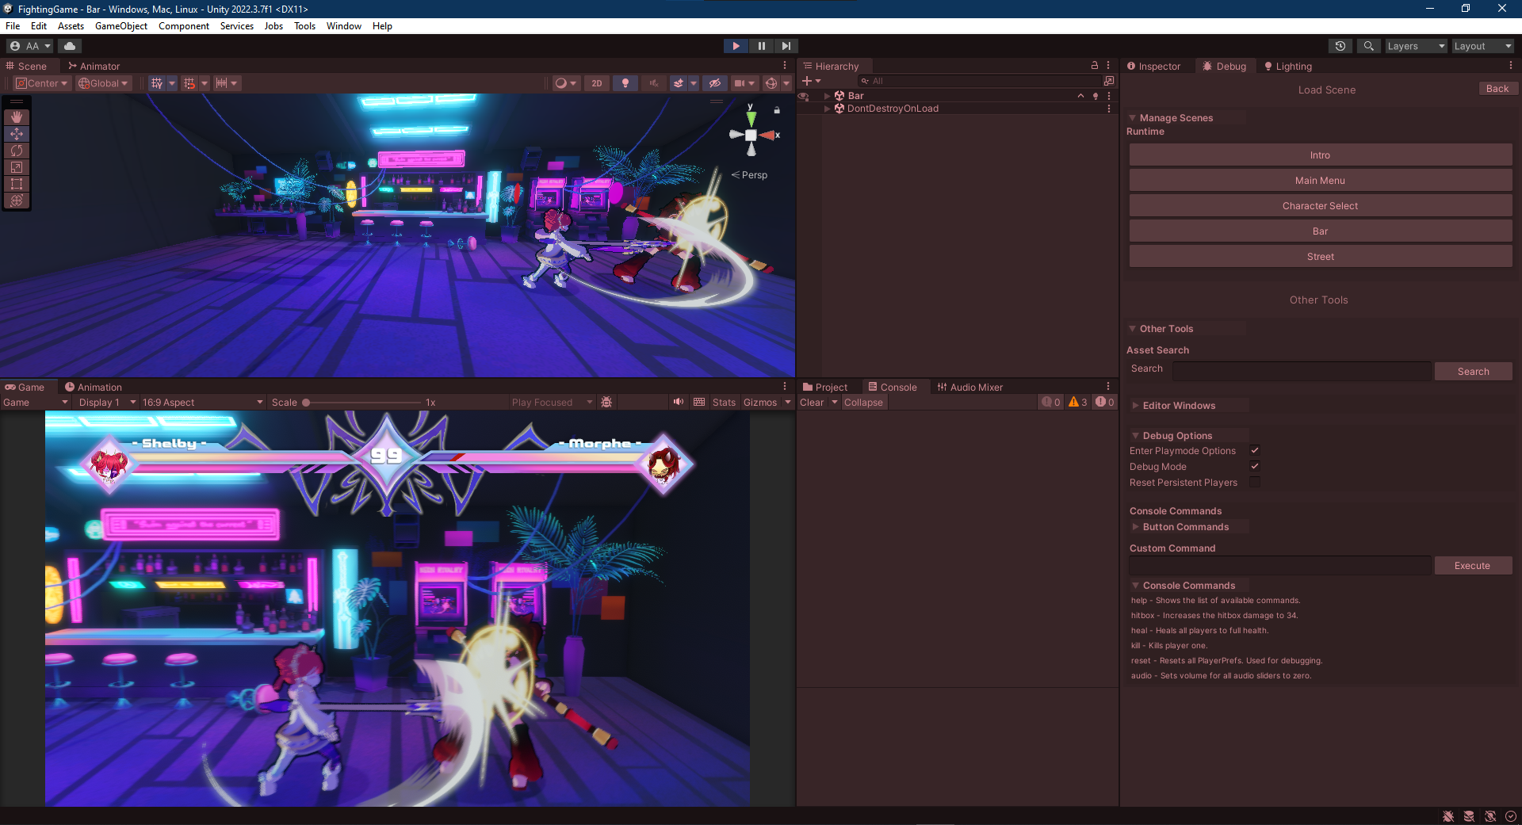Click the Back button in Debug panel
This screenshot has height=825, width=1522.
[1497, 89]
